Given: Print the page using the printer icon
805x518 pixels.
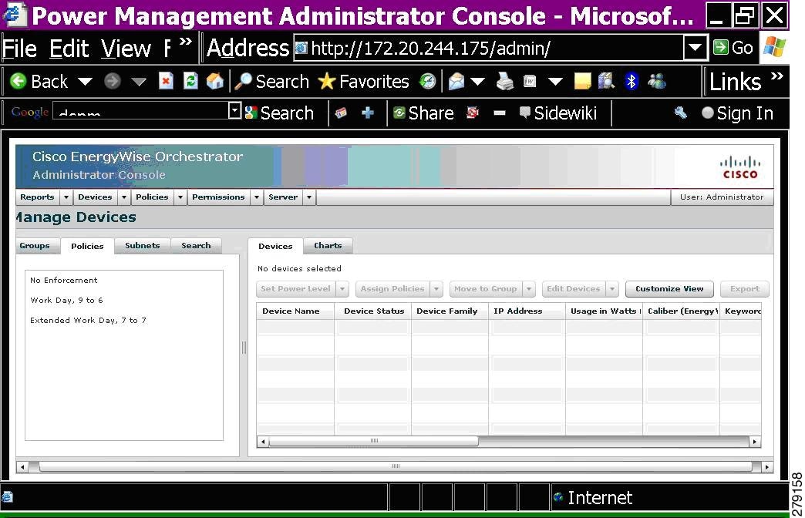Looking at the screenshot, I should (504, 81).
